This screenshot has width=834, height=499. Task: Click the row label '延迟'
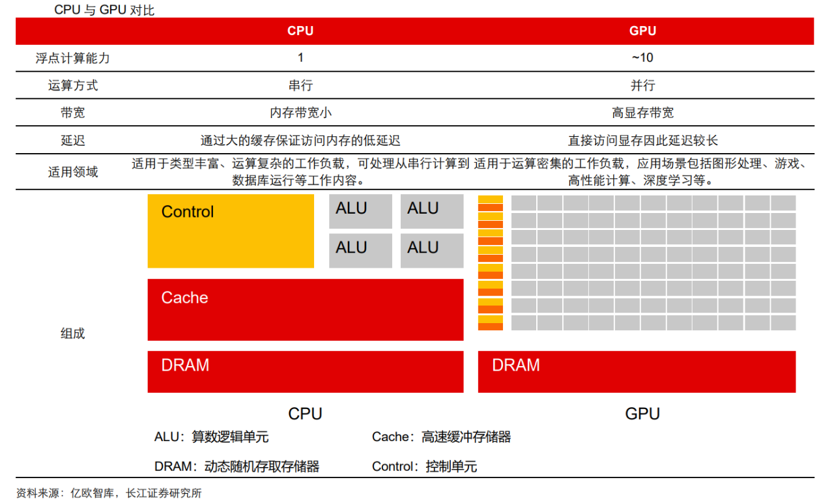coord(73,141)
